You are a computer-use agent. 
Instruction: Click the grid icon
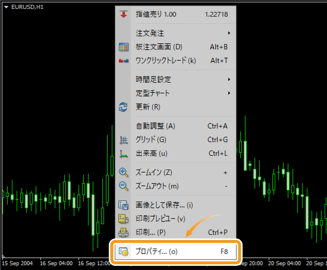[x=124, y=140]
